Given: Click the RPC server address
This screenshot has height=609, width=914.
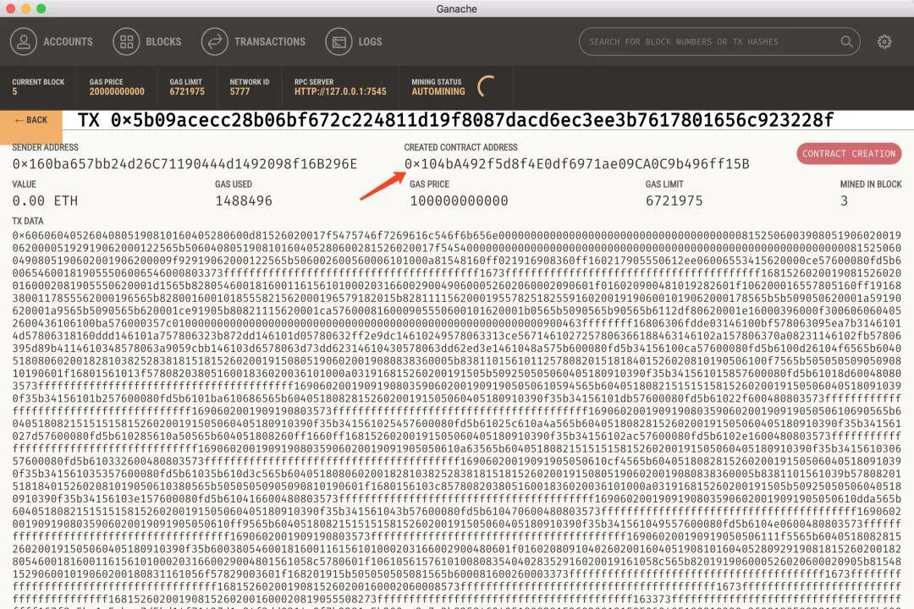Looking at the screenshot, I should pyautogui.click(x=340, y=91).
